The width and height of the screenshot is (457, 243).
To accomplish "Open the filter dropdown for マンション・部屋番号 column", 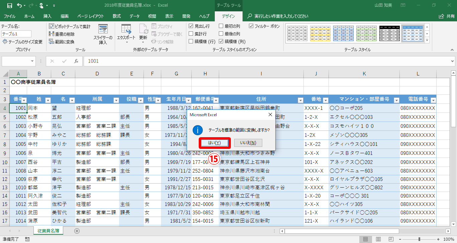I will pyautogui.click(x=396, y=100).
